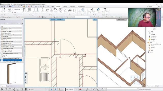The width and height of the screenshot is (163, 91).
Task: Click the red X delete icon
Action: coord(29,6)
